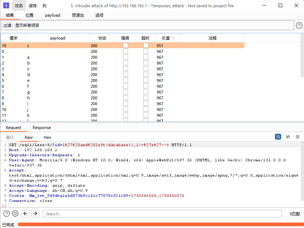The image size is (304, 228).
Task: Click the Search input field
Action: click(162, 214)
